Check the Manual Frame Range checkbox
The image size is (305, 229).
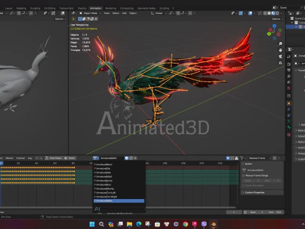pyautogui.click(x=243, y=176)
